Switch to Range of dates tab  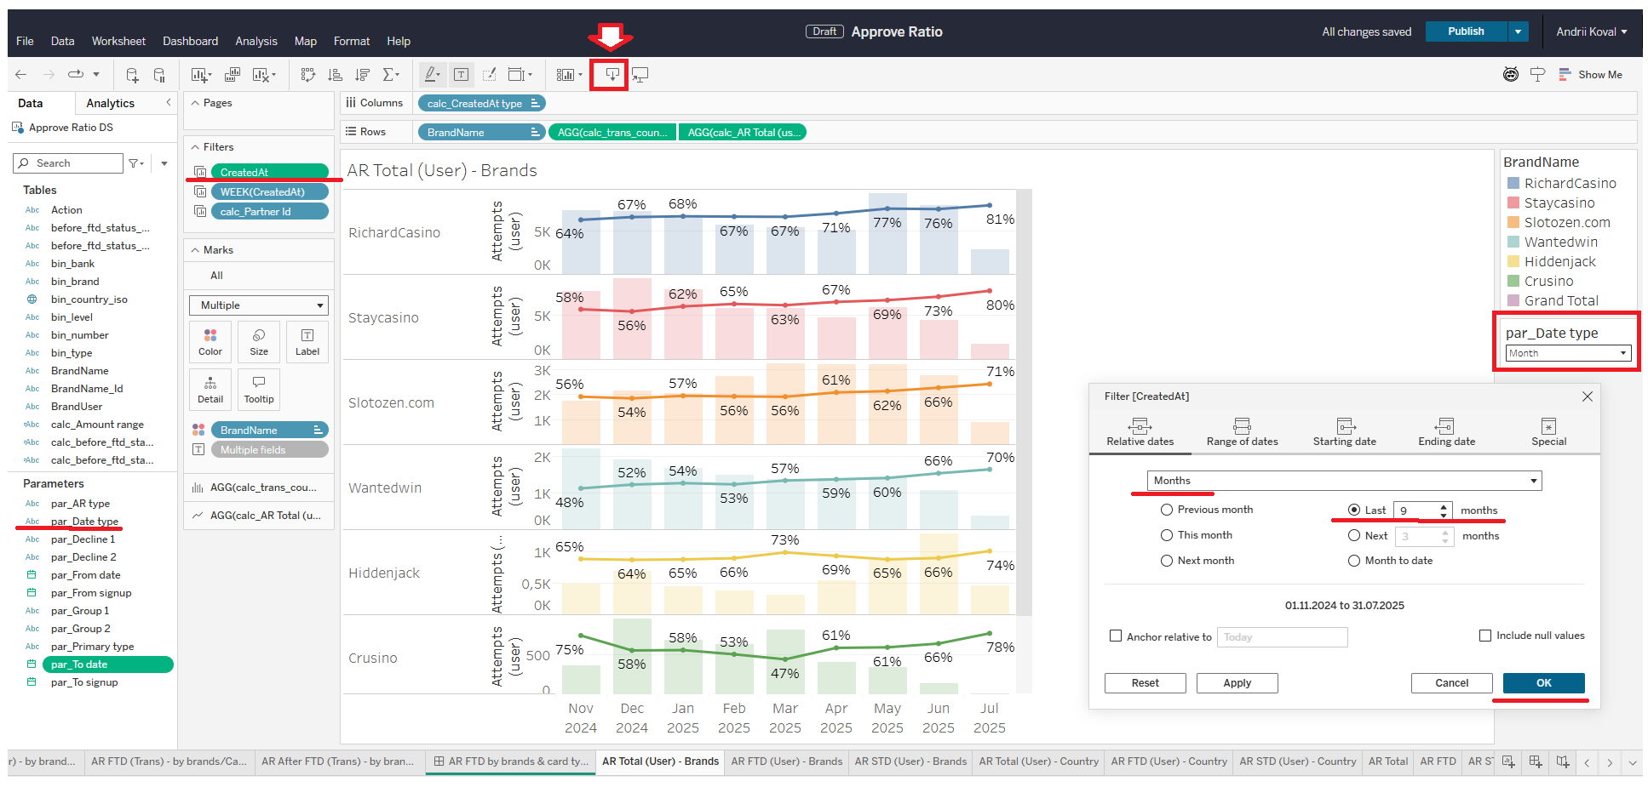1242,432
